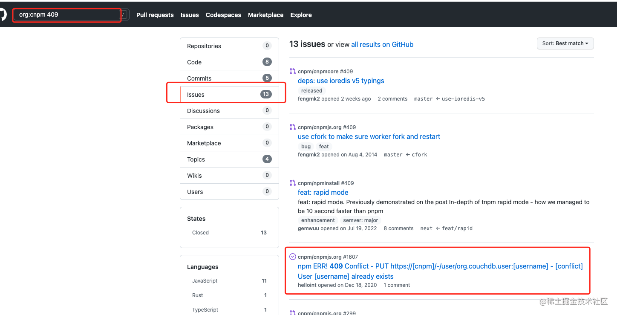Click the 'bug' label
This screenshot has width=617, height=315.
(306, 147)
